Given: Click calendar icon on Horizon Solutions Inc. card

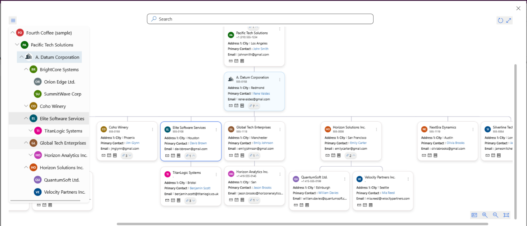Looking at the screenshot, I should point(333,155).
